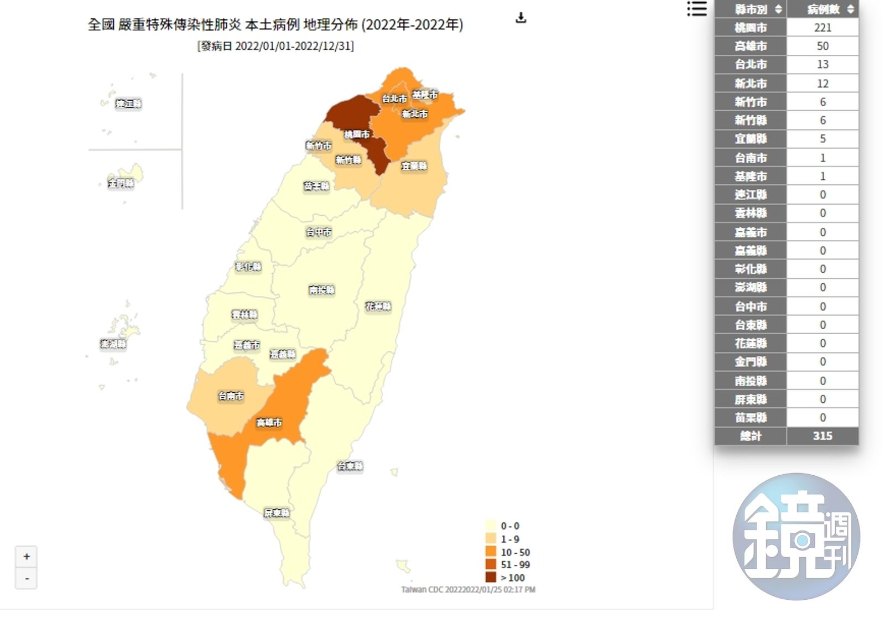Click the Mirror Weekly watermark logo
Viewport: 885px width, 618px height.
[x=796, y=536]
